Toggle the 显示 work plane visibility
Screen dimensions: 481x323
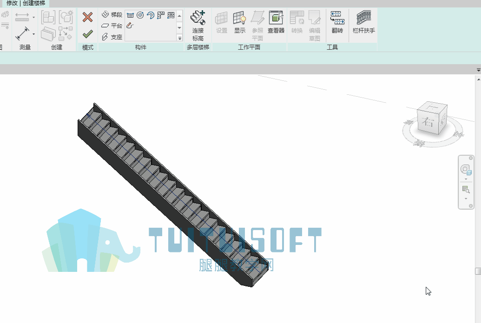(240, 22)
